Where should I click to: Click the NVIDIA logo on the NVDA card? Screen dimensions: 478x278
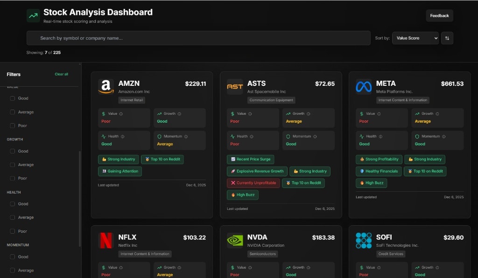click(x=234, y=240)
